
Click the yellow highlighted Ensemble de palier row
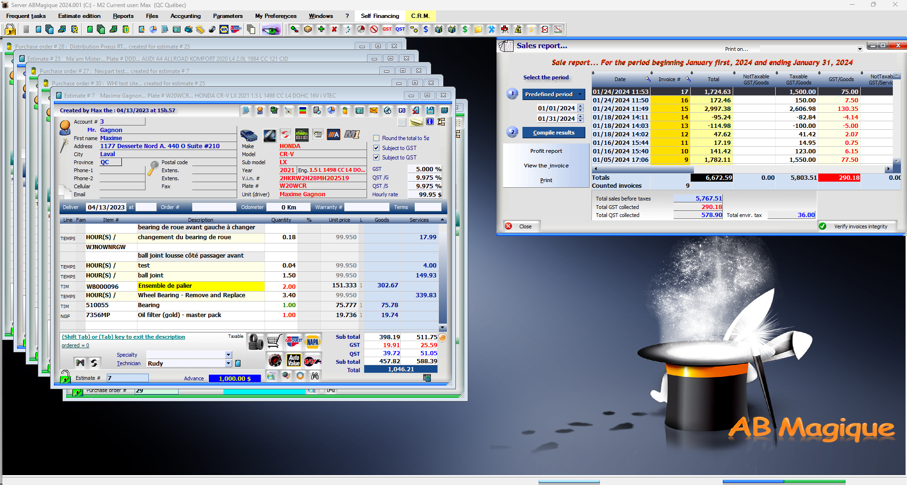[x=250, y=286]
